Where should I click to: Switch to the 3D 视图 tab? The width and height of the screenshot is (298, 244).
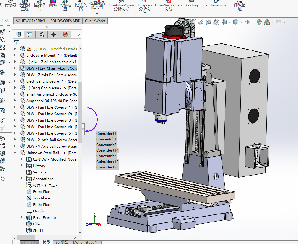point(62,242)
